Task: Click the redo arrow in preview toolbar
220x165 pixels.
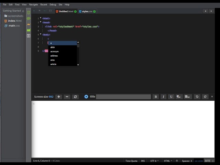Action: pyautogui.click(x=205, y=97)
